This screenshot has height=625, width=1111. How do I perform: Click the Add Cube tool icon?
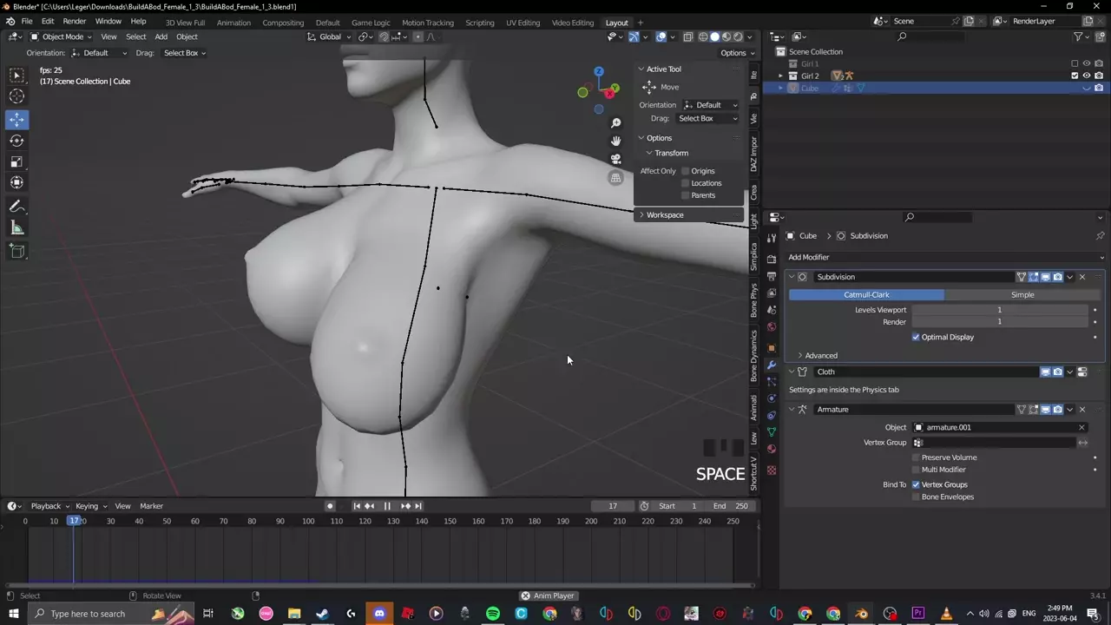(16, 251)
